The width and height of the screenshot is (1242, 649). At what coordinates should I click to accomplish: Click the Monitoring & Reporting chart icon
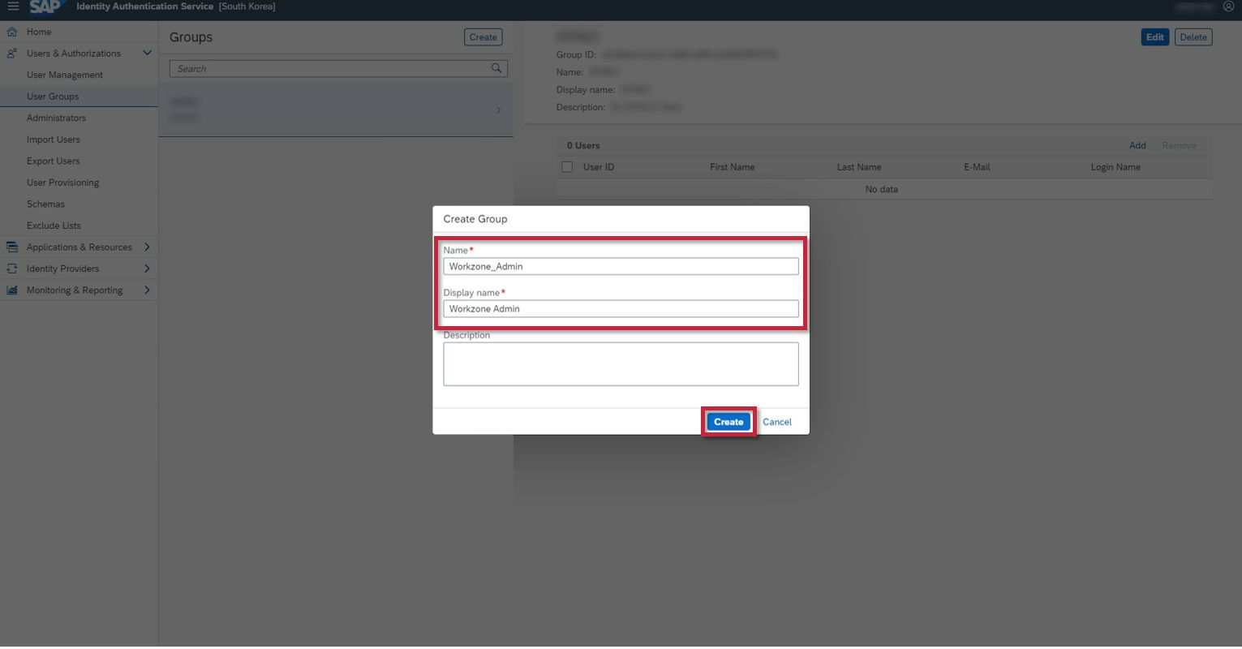(x=11, y=290)
